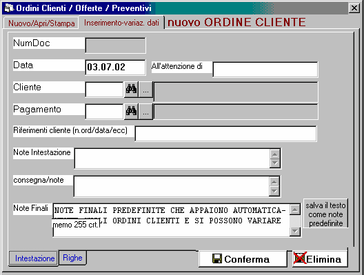Click the Pagamento code input field

(104, 112)
